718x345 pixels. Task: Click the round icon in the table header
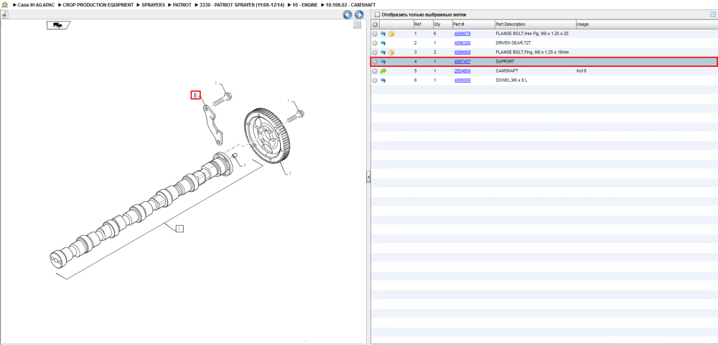click(x=375, y=24)
